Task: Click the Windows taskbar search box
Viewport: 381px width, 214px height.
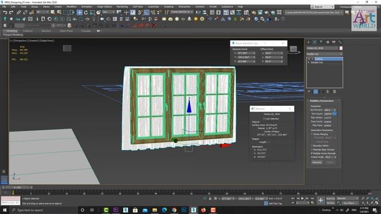Action: (44, 210)
